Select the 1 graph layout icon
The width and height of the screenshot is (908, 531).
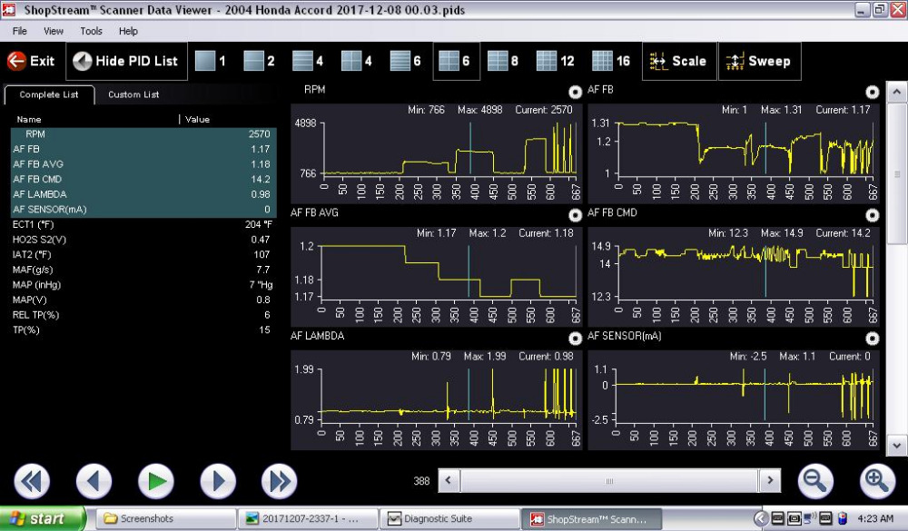(x=206, y=62)
